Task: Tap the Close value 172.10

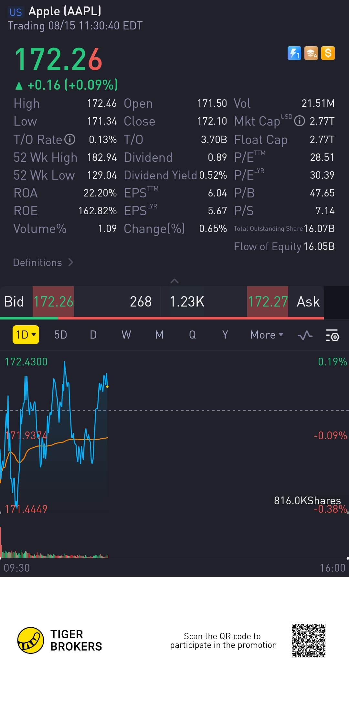Action: coord(212,121)
